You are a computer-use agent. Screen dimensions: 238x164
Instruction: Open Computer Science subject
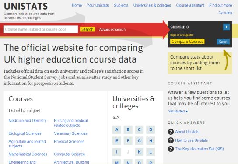(x=70, y=154)
